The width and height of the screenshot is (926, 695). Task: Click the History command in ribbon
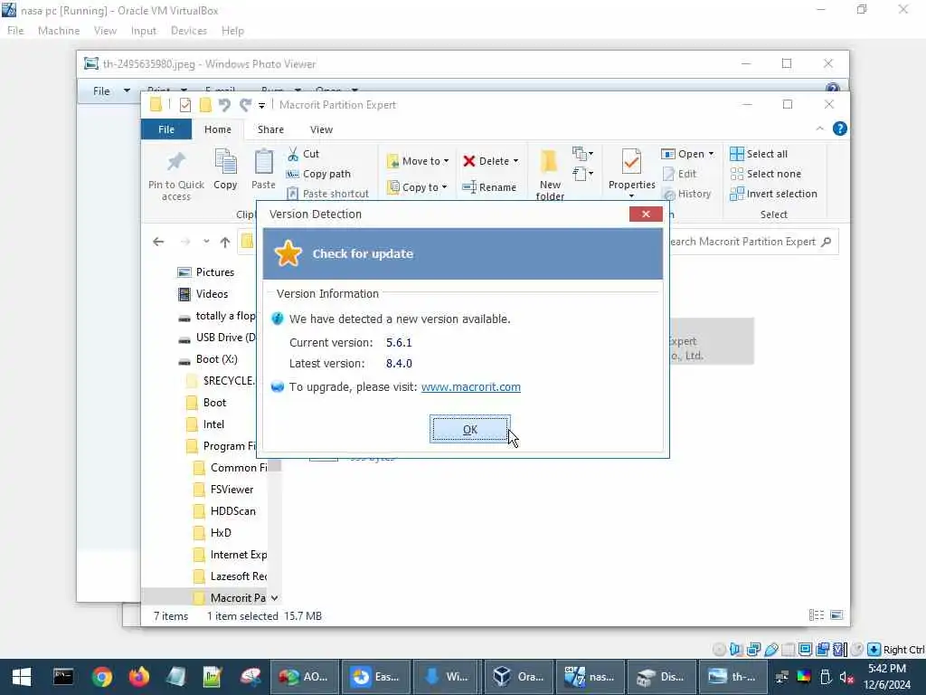coord(687,194)
